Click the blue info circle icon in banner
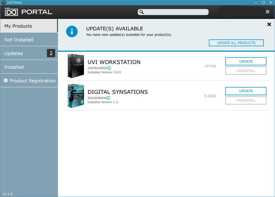 72,32
